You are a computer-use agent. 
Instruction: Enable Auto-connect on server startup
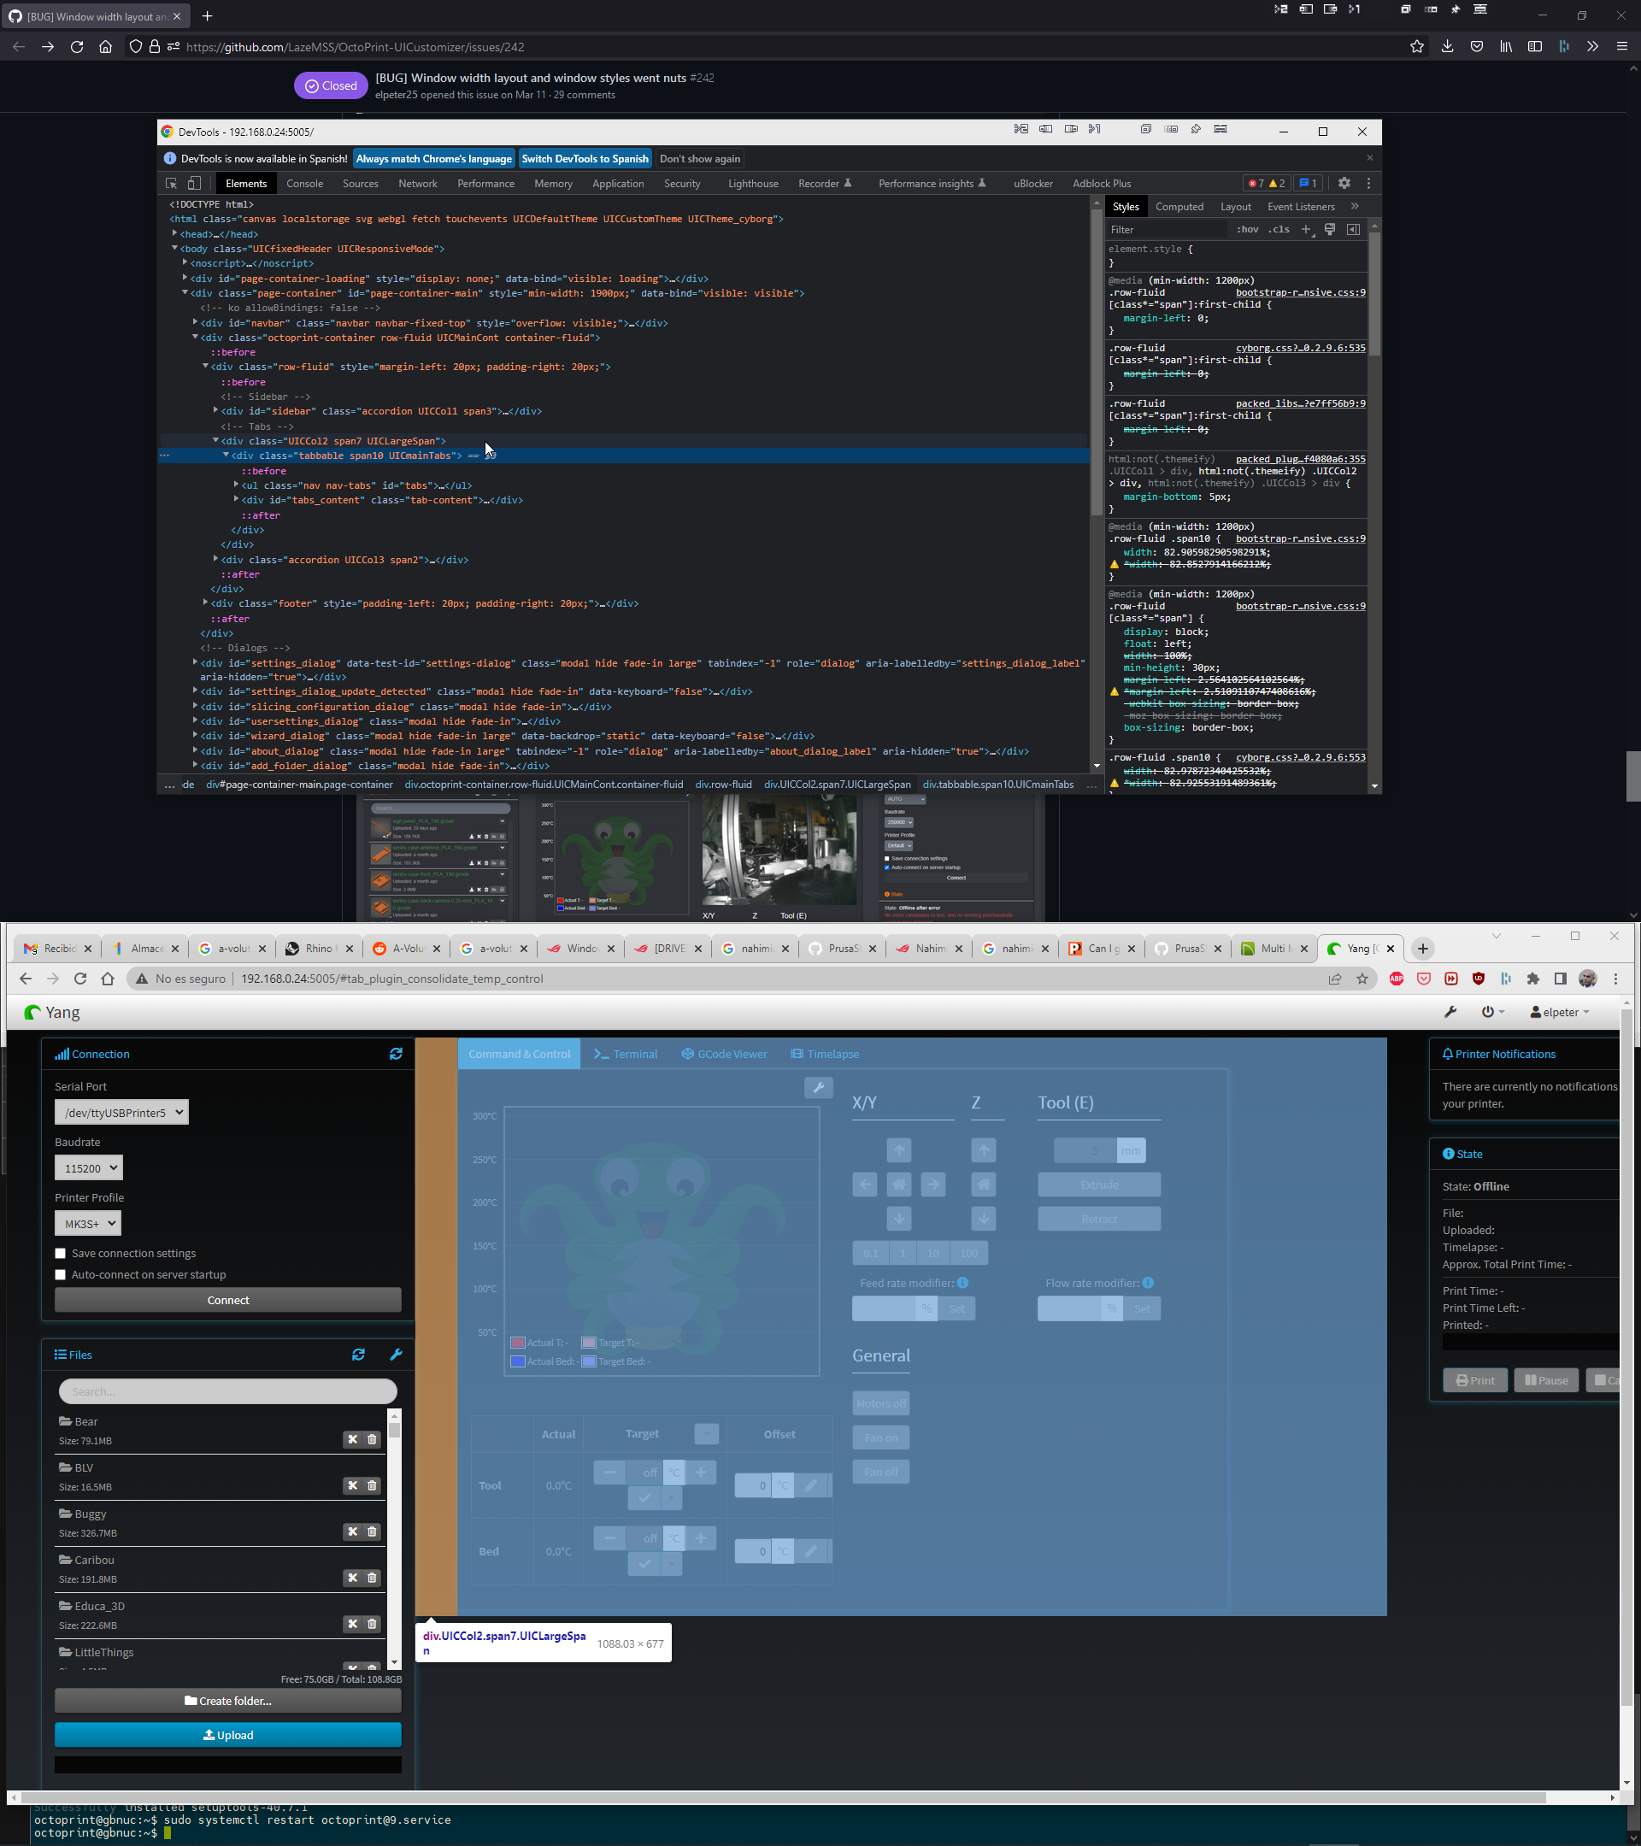(61, 1274)
